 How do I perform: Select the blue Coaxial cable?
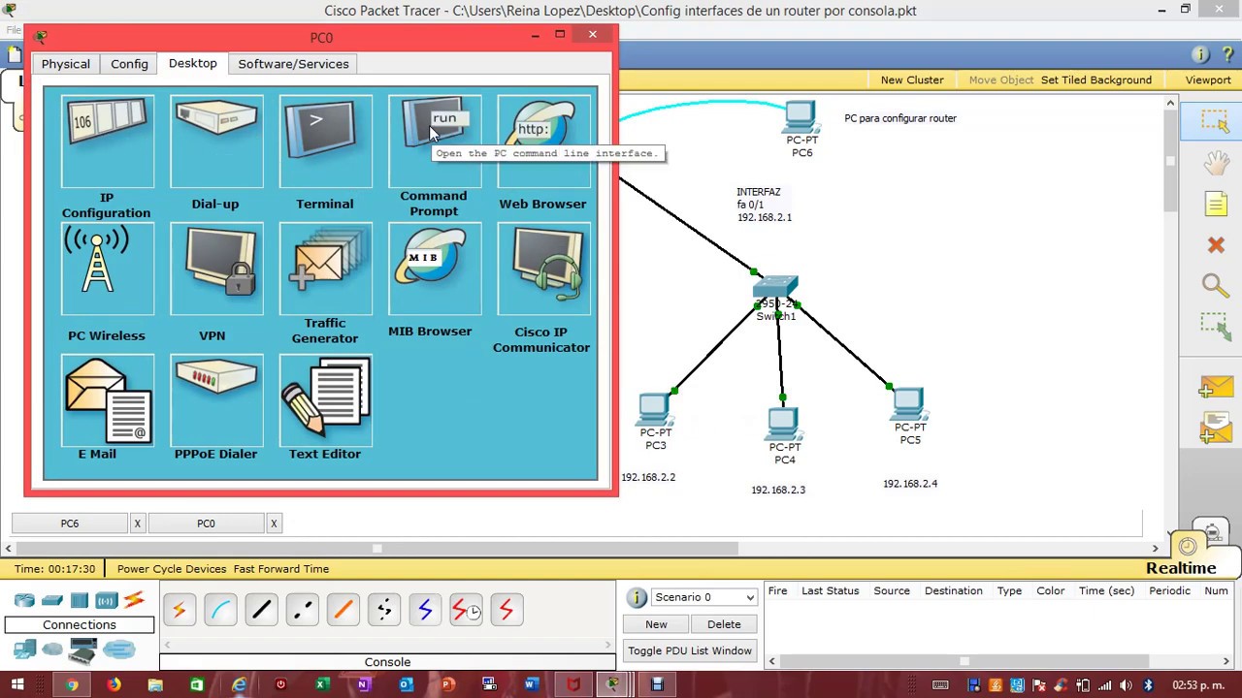[425, 610]
